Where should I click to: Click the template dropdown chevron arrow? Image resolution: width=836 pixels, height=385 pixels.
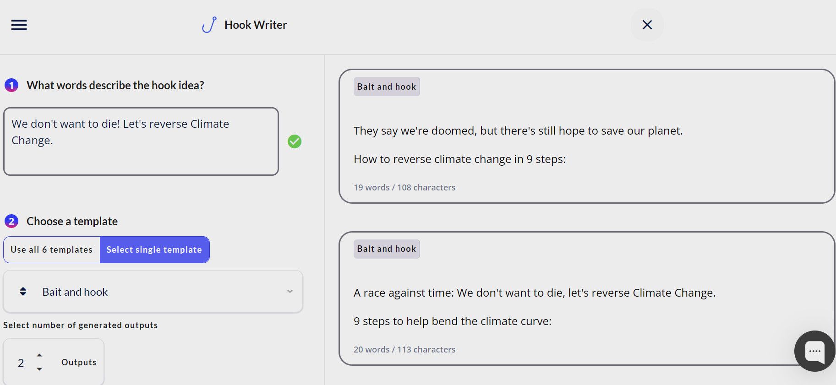tap(290, 292)
